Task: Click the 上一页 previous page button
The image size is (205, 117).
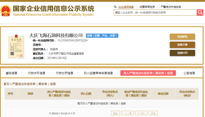Action: point(128,113)
